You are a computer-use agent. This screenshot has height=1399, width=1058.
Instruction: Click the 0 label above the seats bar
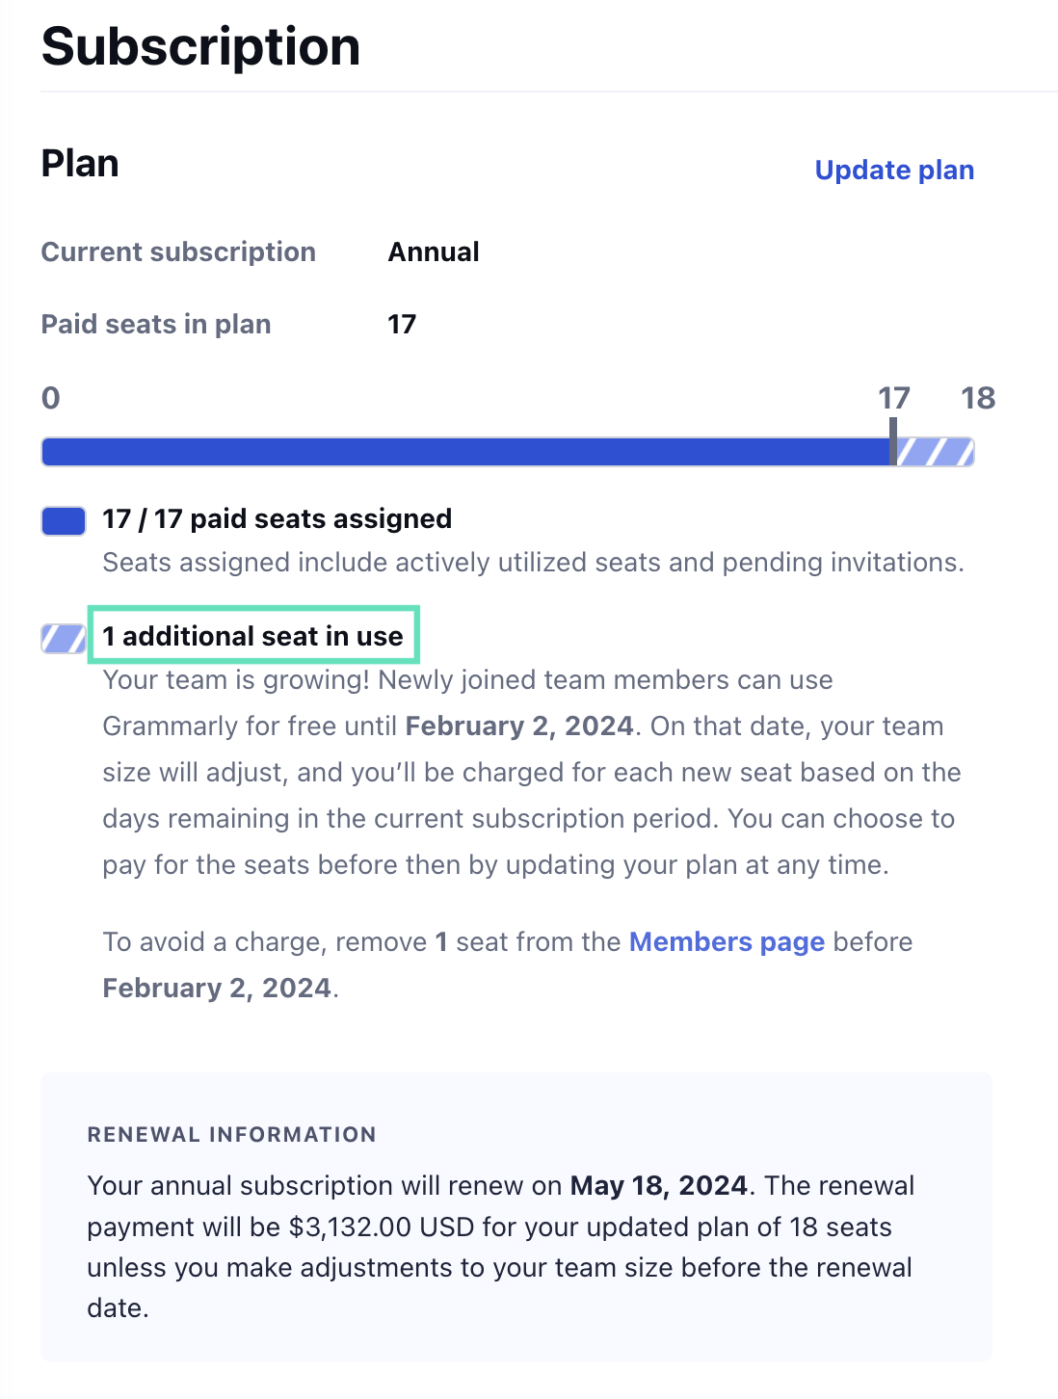pyautogui.click(x=51, y=398)
